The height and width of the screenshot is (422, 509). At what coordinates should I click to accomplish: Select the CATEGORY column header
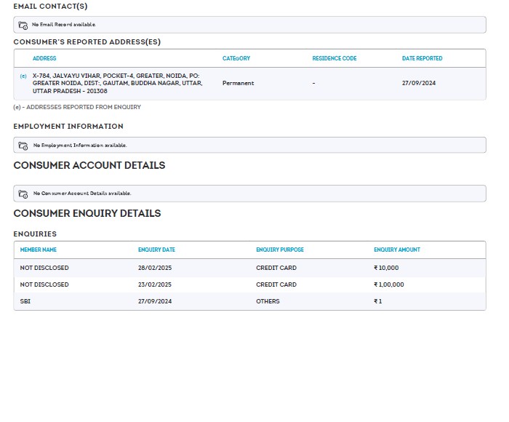(236, 58)
